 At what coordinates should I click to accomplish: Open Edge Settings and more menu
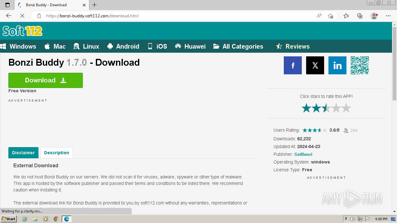[388, 16]
